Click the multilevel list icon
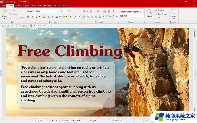Image resolution: width=197 pixels, height=123 pixels. click(x=98, y=11)
